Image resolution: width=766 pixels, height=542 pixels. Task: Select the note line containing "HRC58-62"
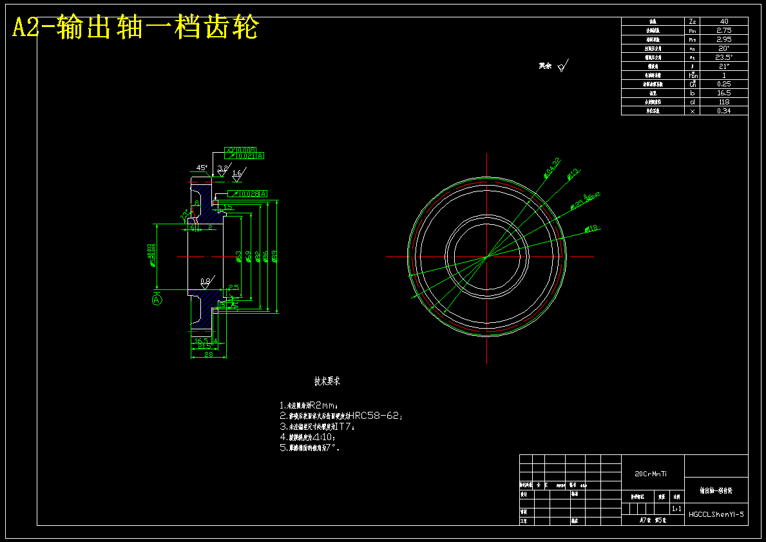tap(341, 416)
